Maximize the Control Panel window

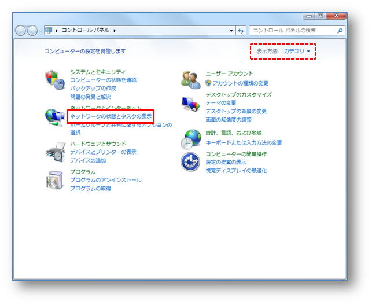321,16
